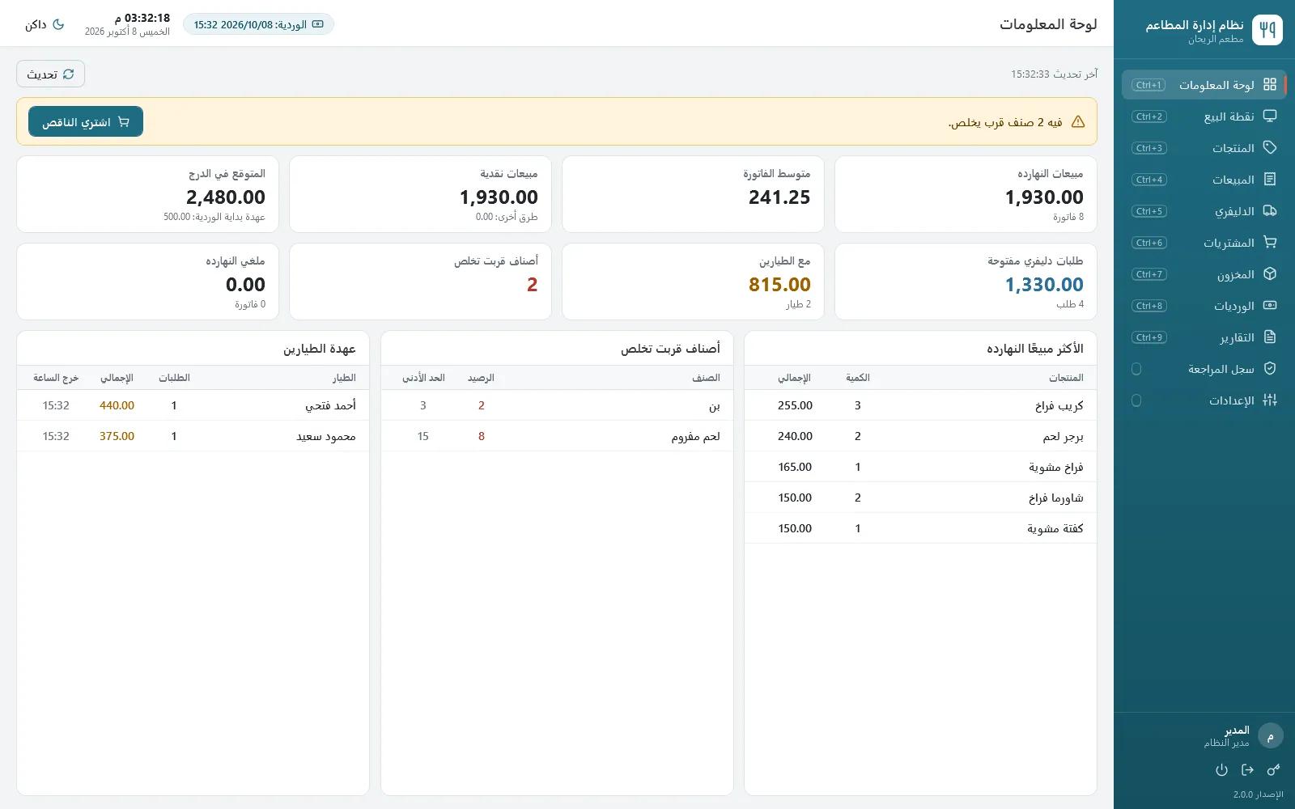Image resolution: width=1295 pixels, height=809 pixels.
Task: Click the المتوقع في الدرج 2,480.00 card
Action: [x=147, y=194]
